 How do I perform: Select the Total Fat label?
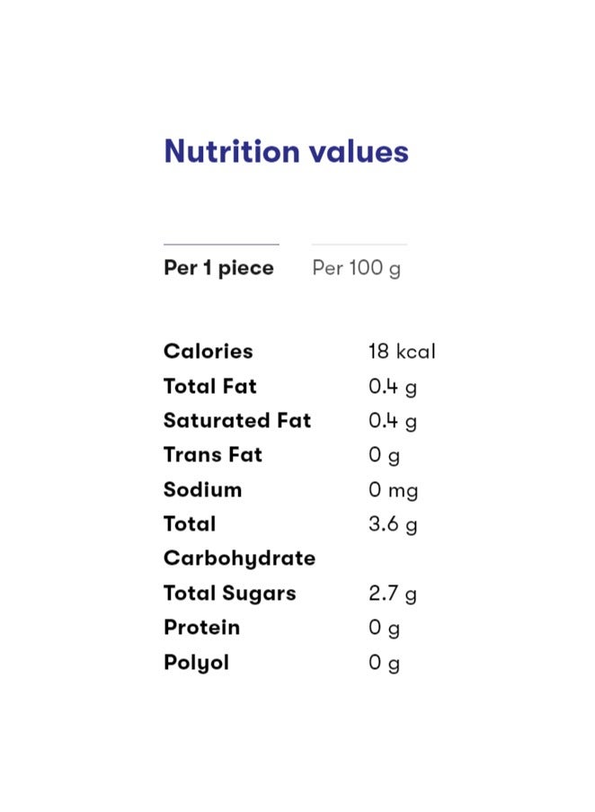point(210,387)
